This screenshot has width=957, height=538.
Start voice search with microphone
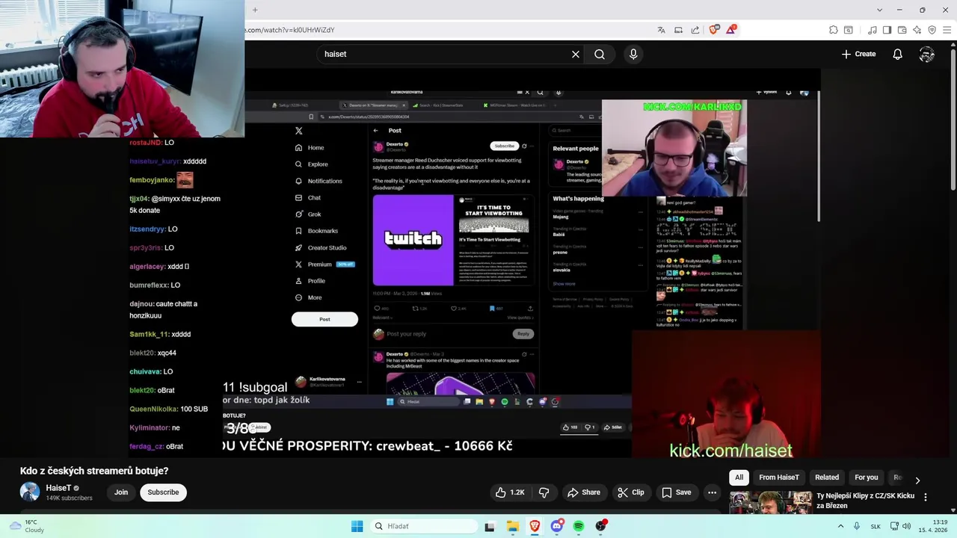pyautogui.click(x=633, y=54)
